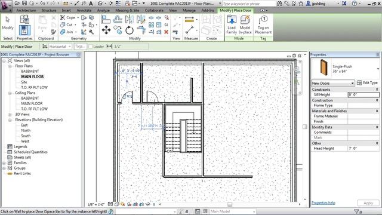
Task: Select the Copy tool in Modify panel
Action: 118,30
